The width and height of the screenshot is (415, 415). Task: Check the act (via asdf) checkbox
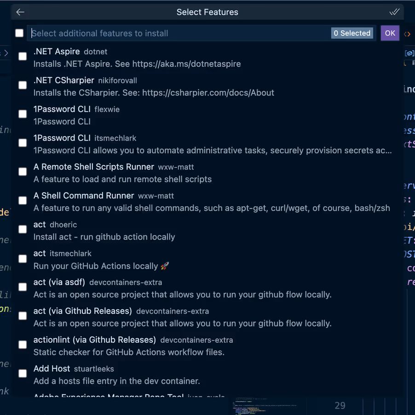pos(23,287)
